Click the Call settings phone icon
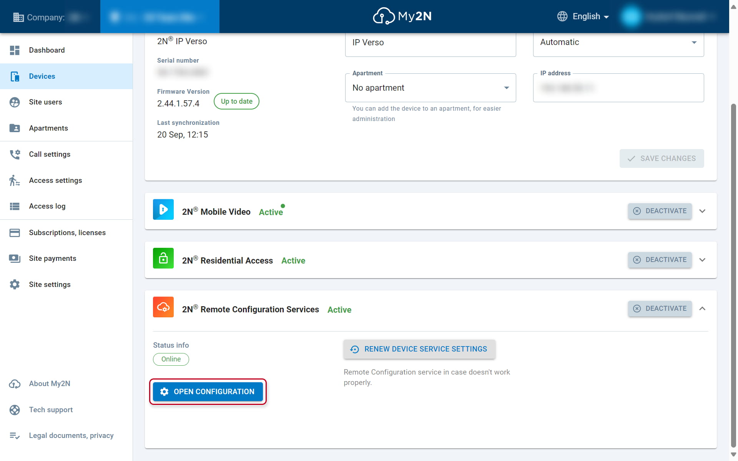738x461 pixels. coord(15,154)
